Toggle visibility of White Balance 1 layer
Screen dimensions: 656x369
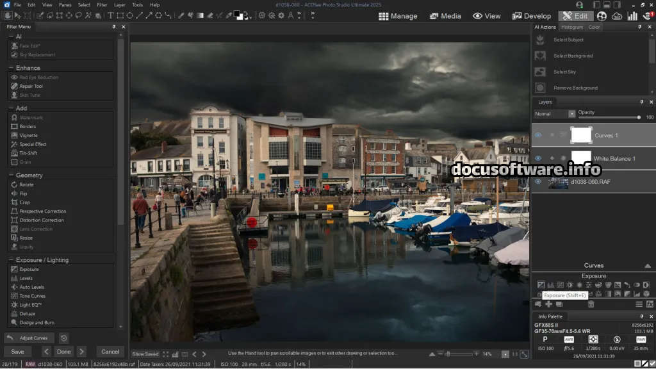pos(538,158)
